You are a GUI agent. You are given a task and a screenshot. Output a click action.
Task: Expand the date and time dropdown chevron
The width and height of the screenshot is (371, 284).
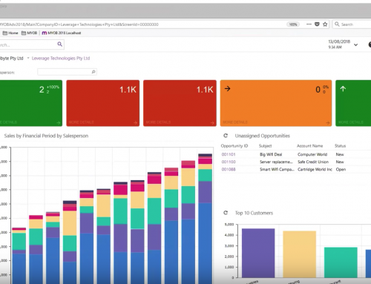tap(355, 44)
